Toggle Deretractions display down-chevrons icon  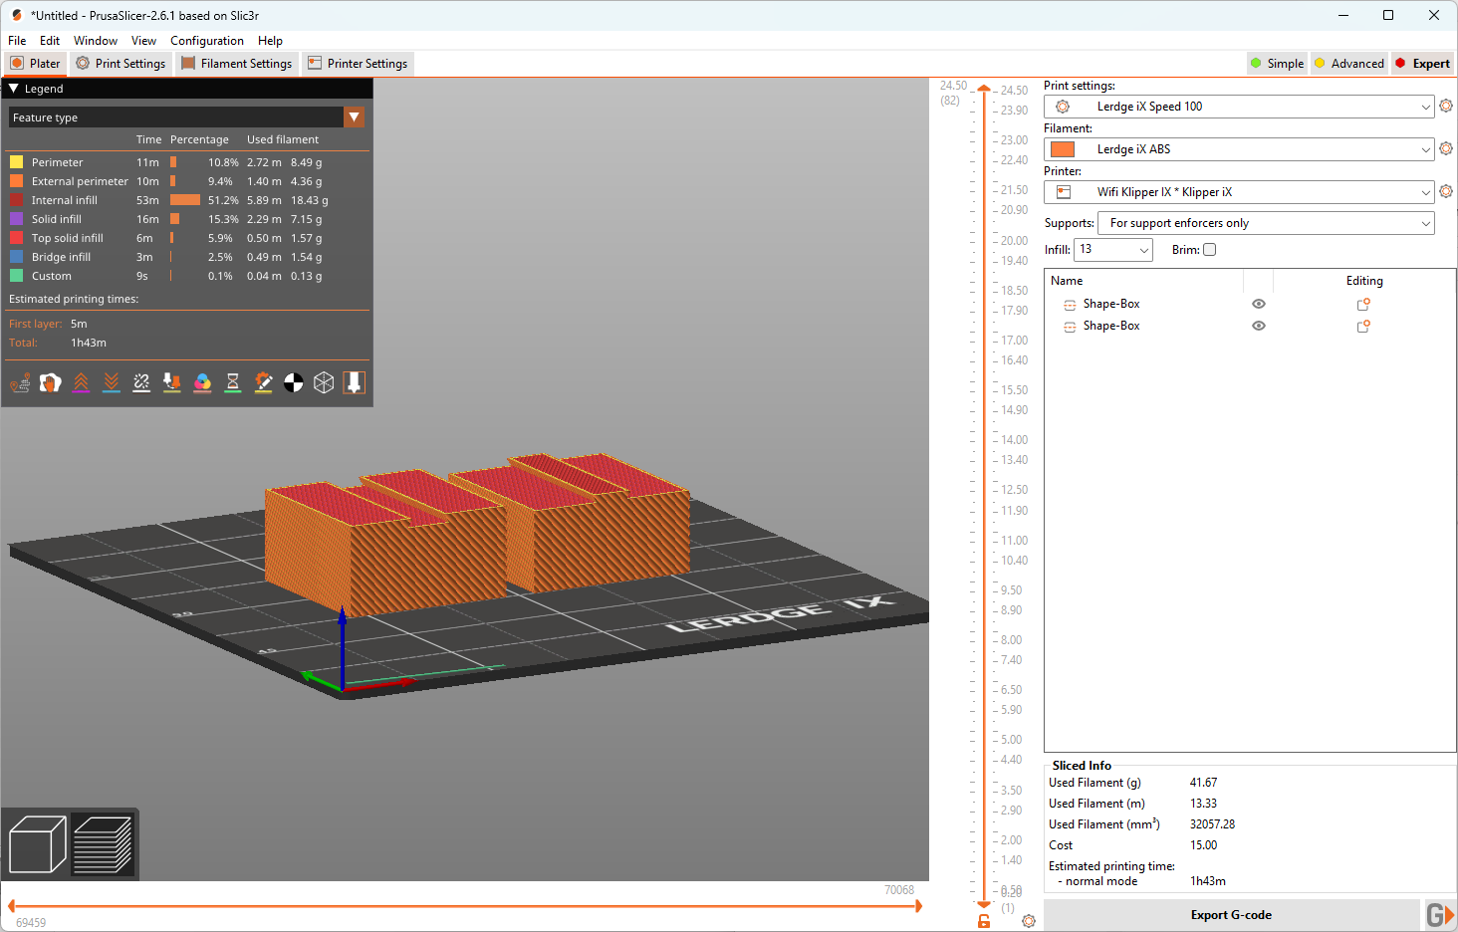pyautogui.click(x=112, y=382)
